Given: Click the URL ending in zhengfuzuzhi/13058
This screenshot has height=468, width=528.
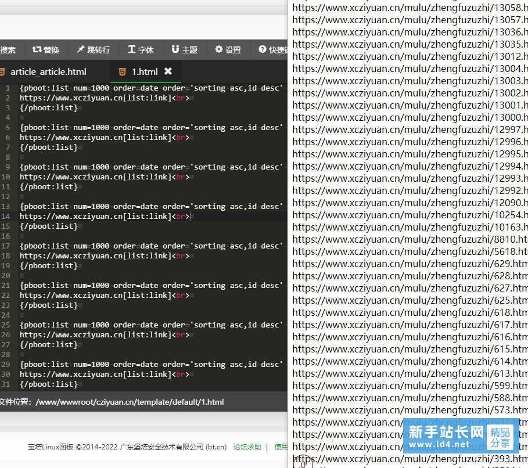Looking at the screenshot, I should (x=410, y=8).
